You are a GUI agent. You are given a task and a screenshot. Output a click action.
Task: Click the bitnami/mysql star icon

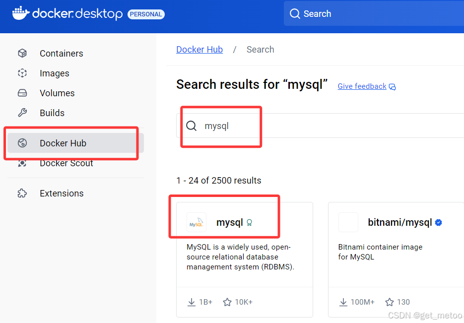[x=390, y=302]
